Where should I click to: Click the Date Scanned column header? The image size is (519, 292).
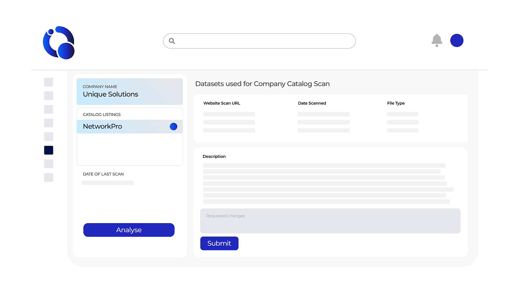click(x=312, y=103)
